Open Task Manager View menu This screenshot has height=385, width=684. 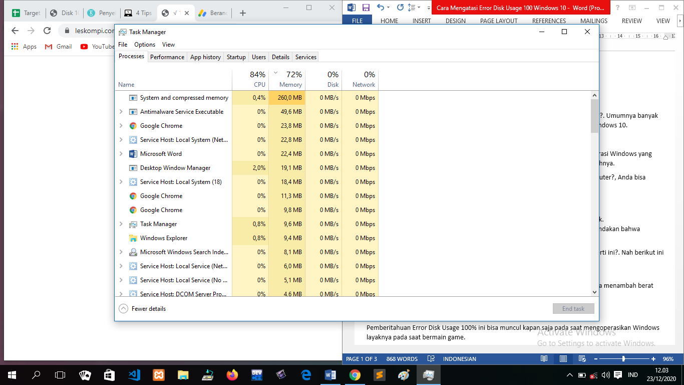tap(168, 45)
